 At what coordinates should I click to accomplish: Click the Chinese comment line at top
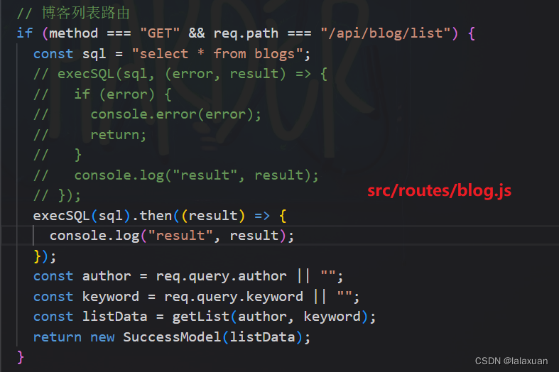73,13
